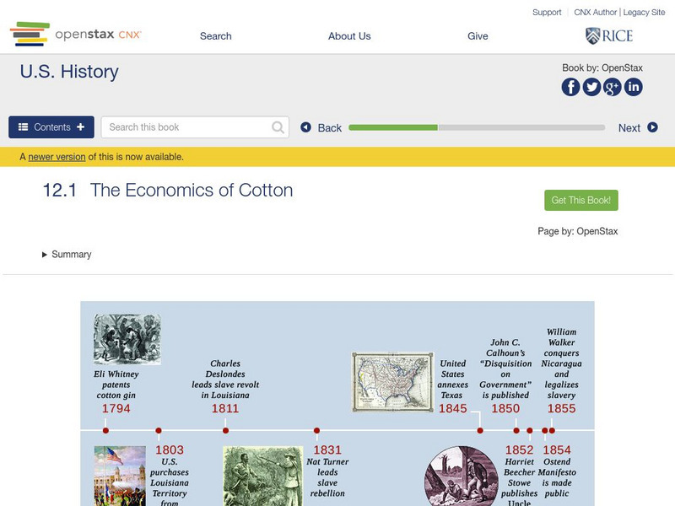This screenshot has width=675, height=506.
Task: Open the Contents panel
Action: point(51,127)
